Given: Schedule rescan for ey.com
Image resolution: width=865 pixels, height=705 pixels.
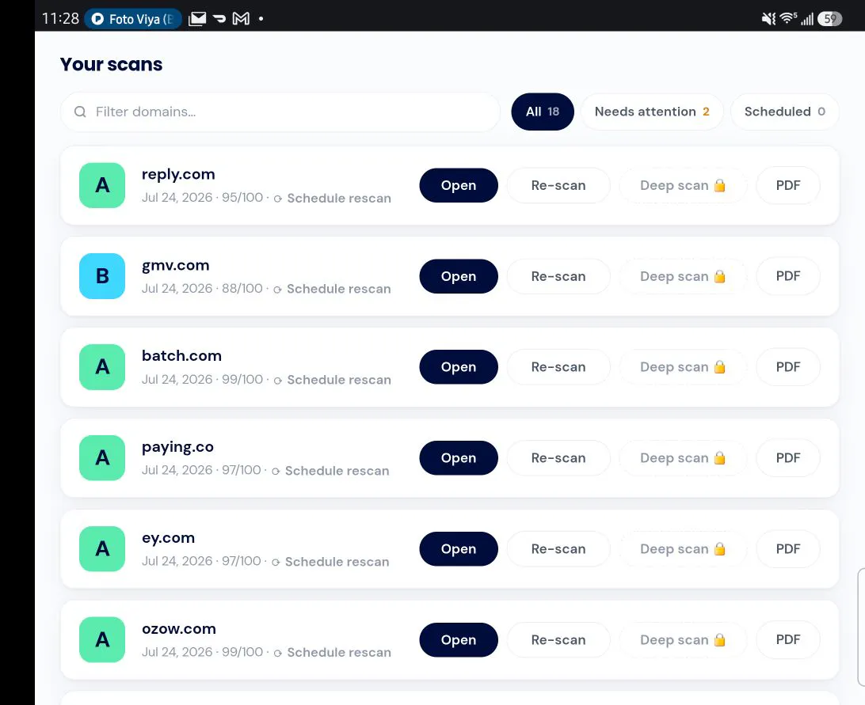Looking at the screenshot, I should tap(330, 562).
